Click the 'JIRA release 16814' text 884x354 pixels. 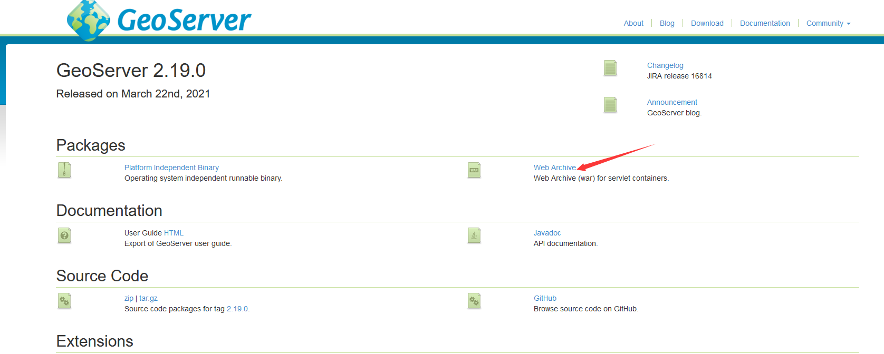(679, 76)
